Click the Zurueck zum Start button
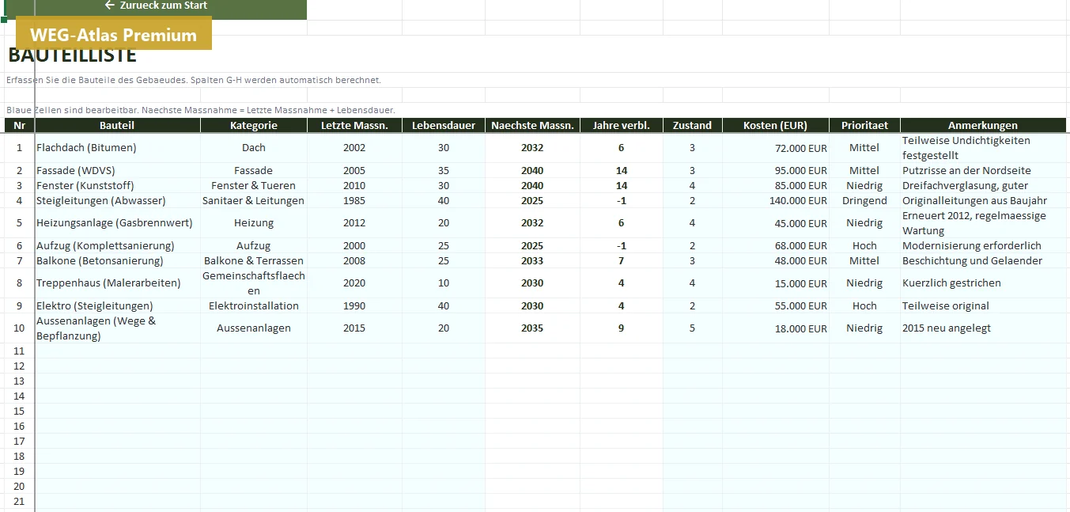This screenshot has height=512, width=1070. [x=156, y=7]
